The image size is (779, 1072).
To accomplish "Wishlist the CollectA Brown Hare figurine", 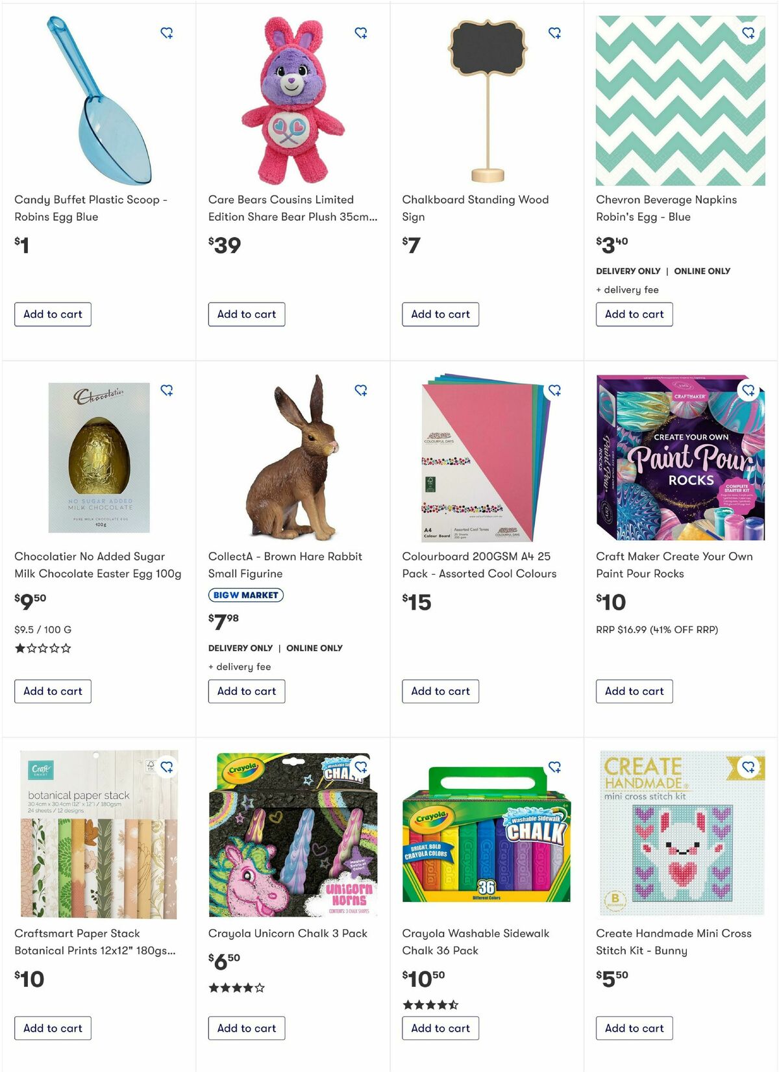I will coord(361,390).
